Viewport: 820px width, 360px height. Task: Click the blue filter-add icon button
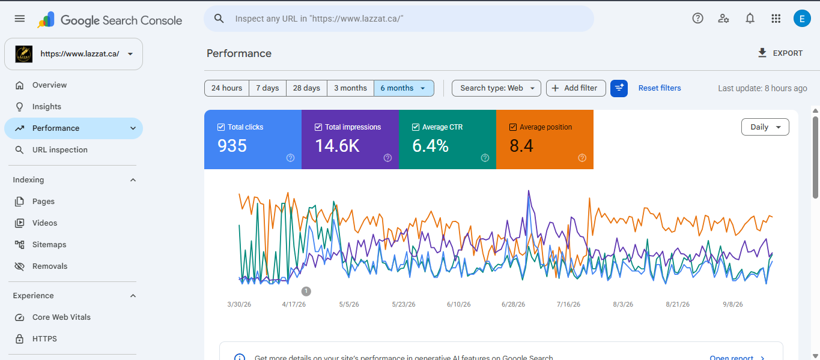[x=619, y=88]
